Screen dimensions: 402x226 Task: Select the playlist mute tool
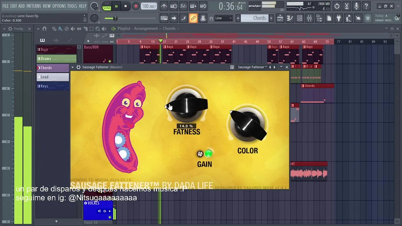pyautogui.click(x=73, y=29)
